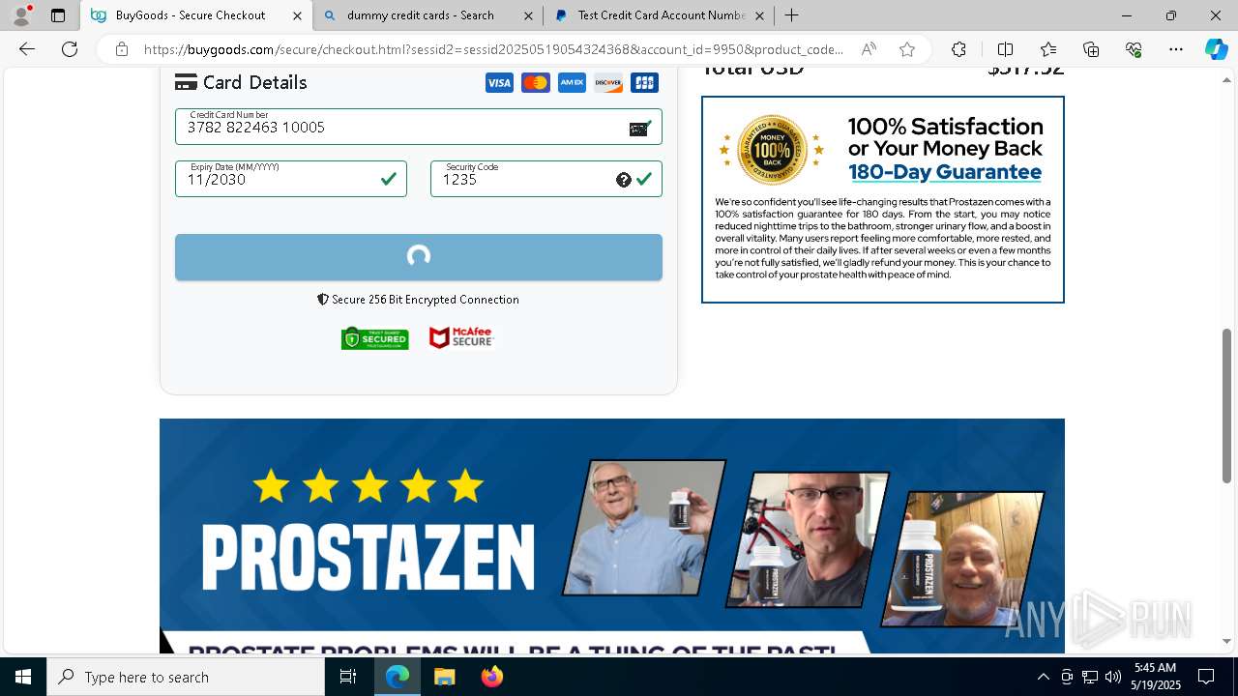Open Edge Settings and more menu

(x=1176, y=49)
